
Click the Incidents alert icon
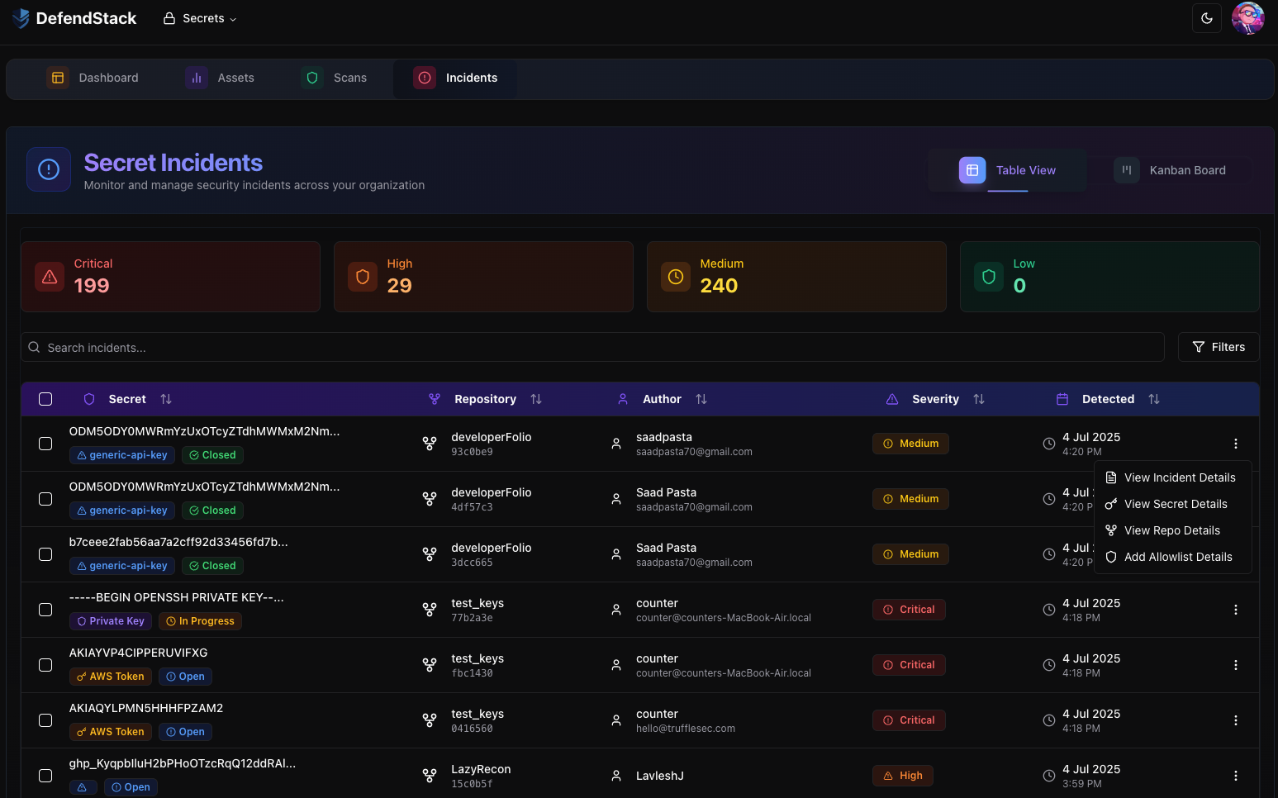pos(424,77)
